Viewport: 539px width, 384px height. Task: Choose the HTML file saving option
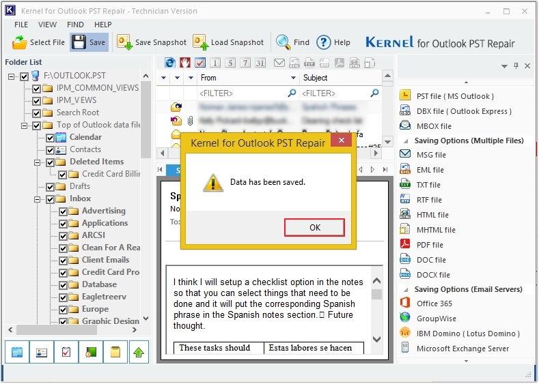pyautogui.click(x=432, y=215)
